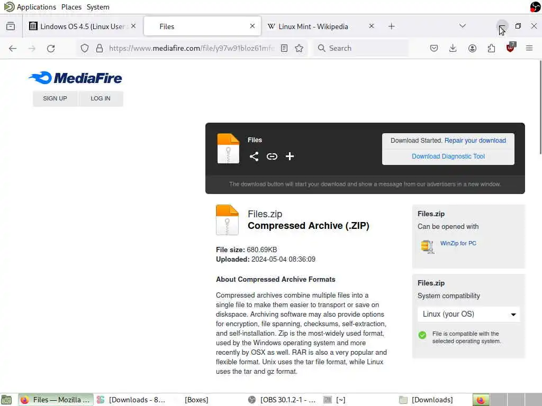The width and height of the screenshot is (542, 406).
Task: Open the Firefox downloads panel
Action: [x=453, y=48]
